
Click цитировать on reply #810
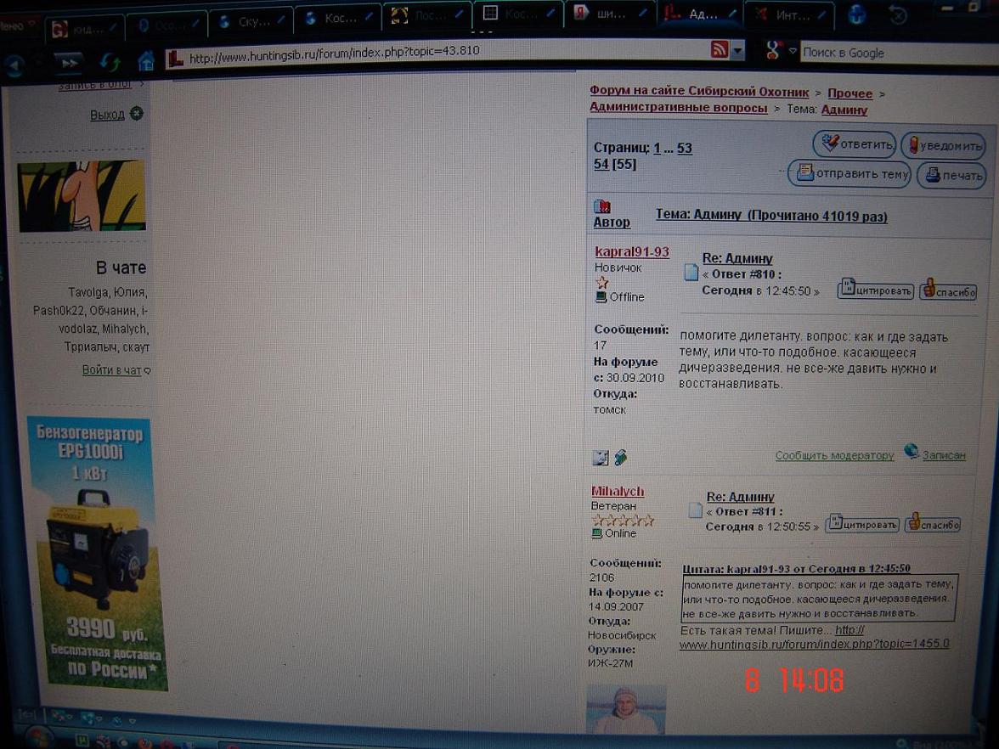[x=875, y=290]
